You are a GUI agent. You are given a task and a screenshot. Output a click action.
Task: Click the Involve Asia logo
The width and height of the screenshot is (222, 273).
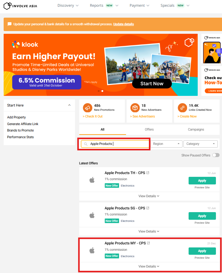click(x=20, y=5)
